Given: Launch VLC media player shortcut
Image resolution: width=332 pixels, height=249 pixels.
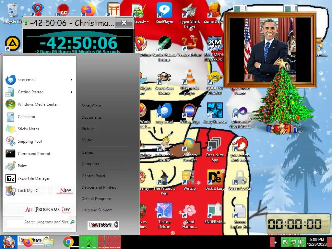Looking at the screenshot, I should (x=189, y=83).
